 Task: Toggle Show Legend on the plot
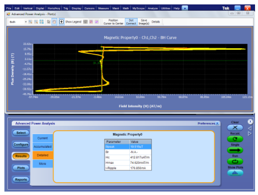[74, 22]
